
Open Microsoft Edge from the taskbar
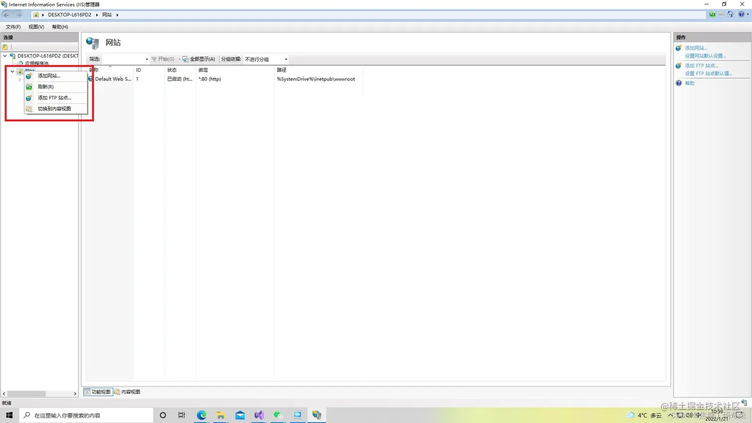pos(201,415)
